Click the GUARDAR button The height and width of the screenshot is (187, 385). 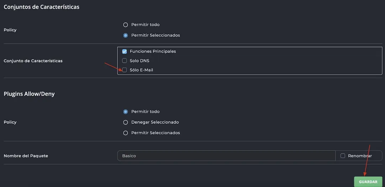click(368, 182)
